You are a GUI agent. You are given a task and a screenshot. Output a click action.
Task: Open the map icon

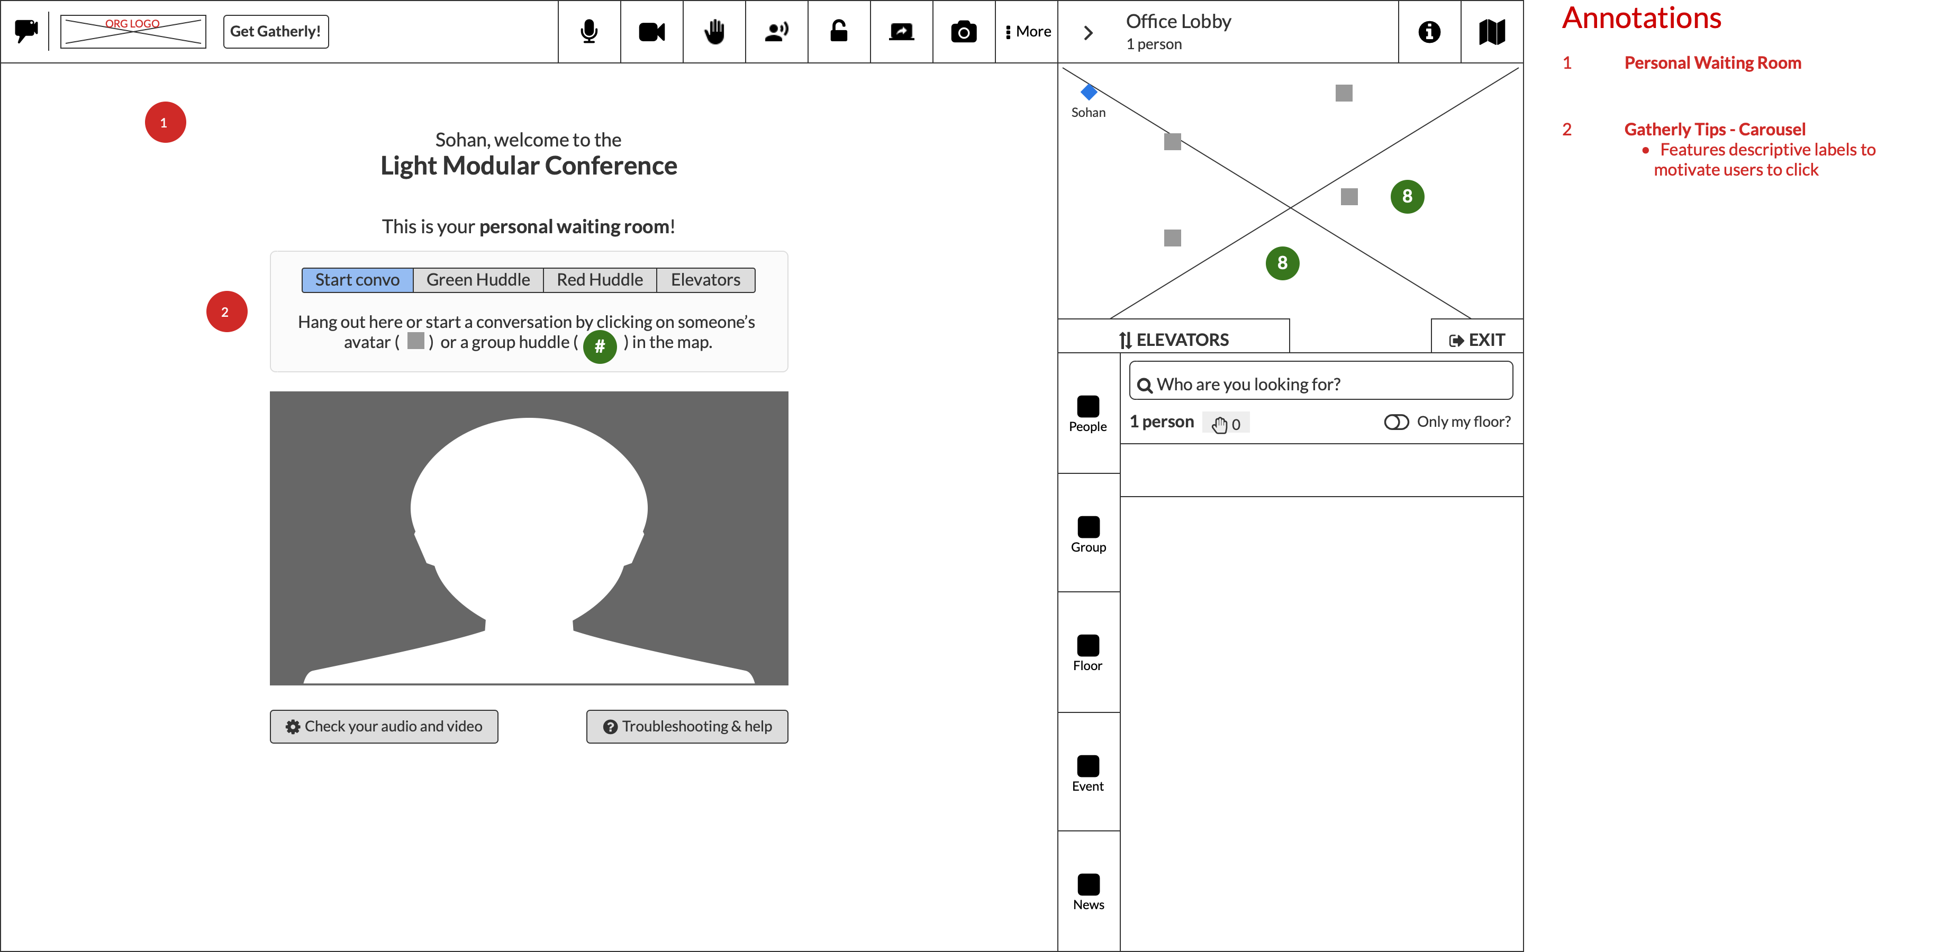pos(1492,32)
